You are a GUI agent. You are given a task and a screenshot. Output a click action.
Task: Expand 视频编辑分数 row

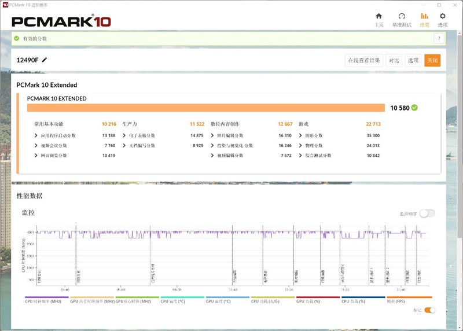pyautogui.click(x=212, y=156)
